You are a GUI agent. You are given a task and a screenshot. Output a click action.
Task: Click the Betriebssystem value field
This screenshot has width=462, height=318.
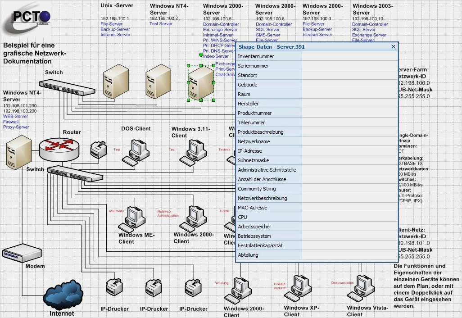[x=350, y=236]
